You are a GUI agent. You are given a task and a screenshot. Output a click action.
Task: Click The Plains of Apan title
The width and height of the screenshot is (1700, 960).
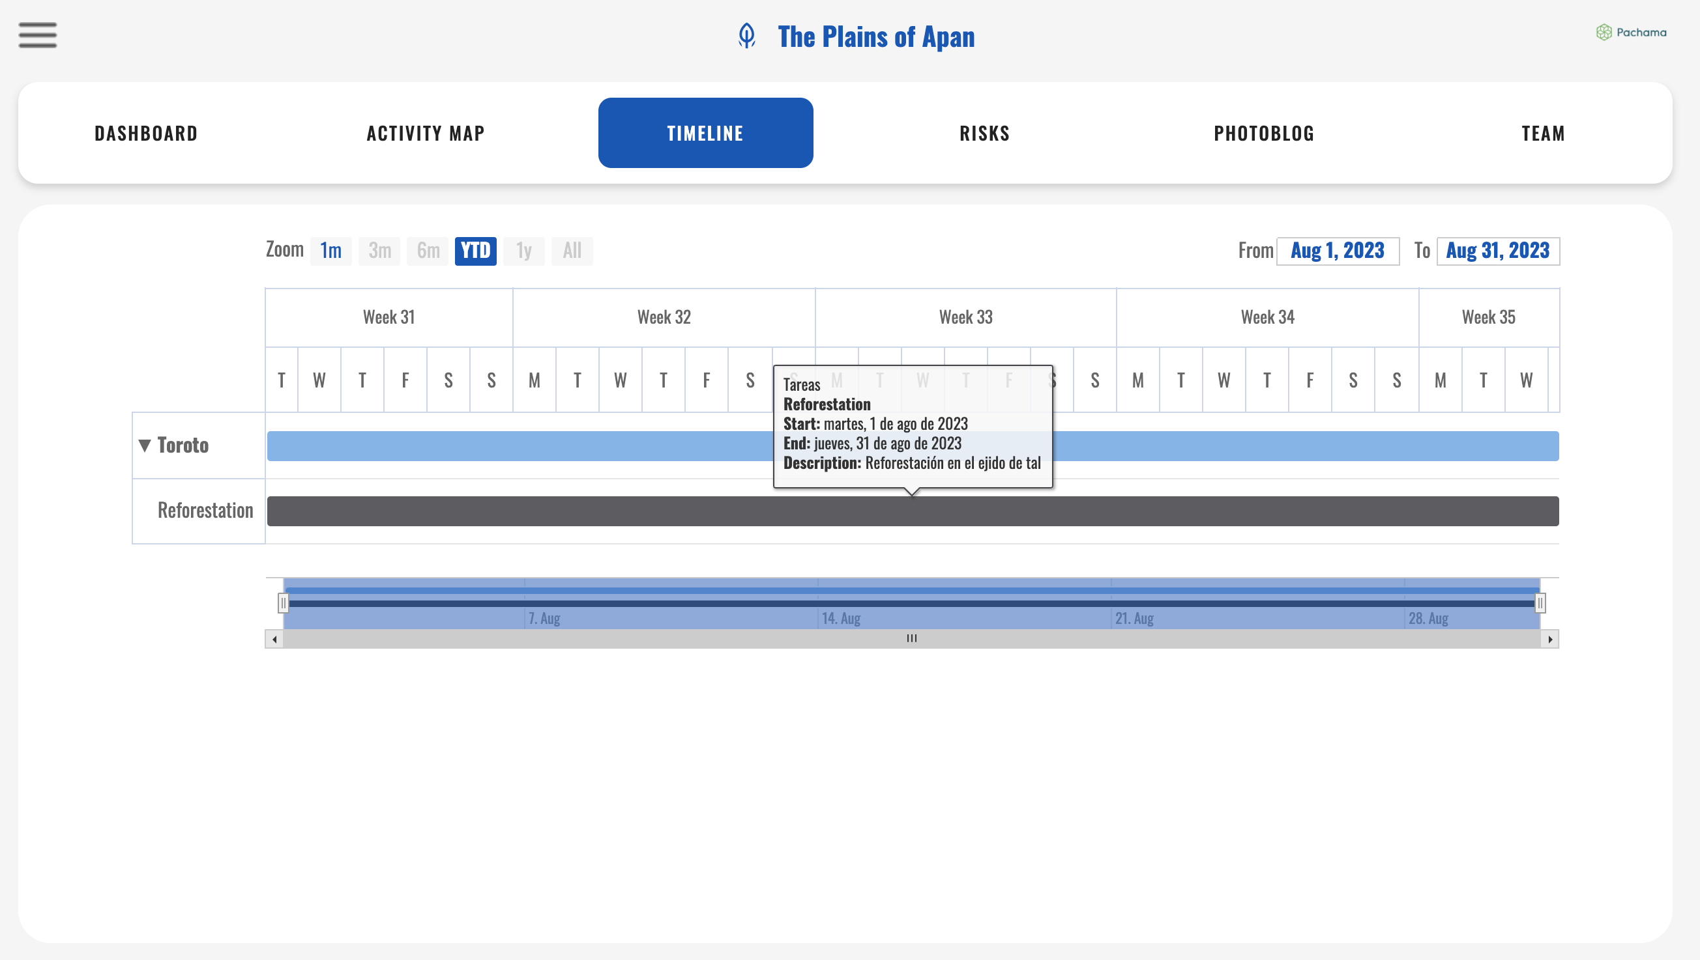coord(875,37)
